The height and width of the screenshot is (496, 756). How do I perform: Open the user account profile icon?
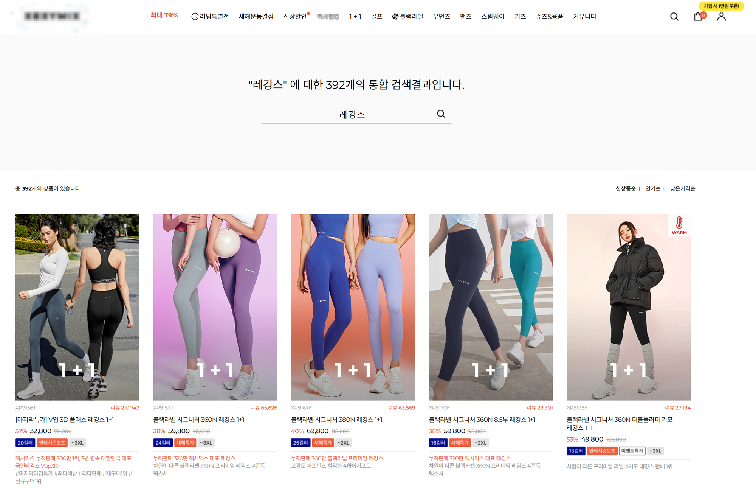(x=721, y=17)
